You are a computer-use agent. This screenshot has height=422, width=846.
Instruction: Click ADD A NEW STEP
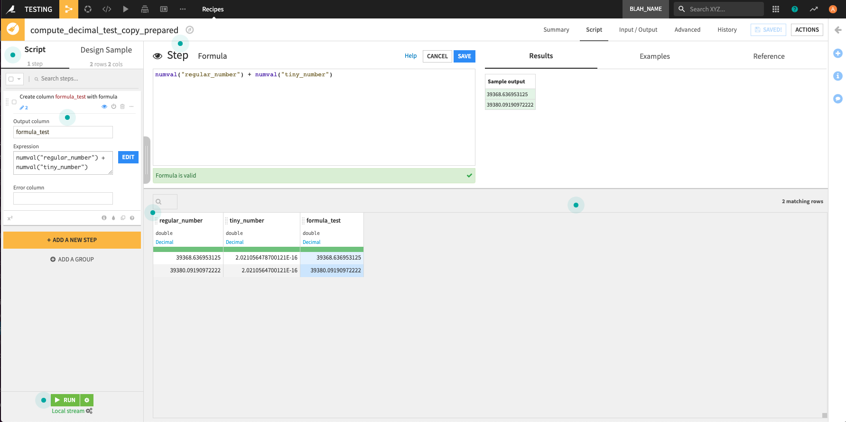pos(72,240)
